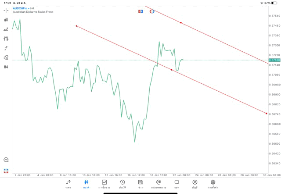This screenshot has height=196, width=281.
Task: Select the red anchor point at lower trendline end
Action: tap(267, 114)
